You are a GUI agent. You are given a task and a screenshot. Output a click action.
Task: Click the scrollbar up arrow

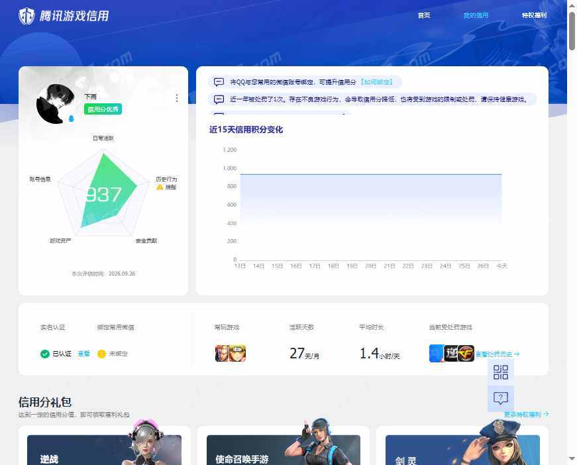coord(572,5)
